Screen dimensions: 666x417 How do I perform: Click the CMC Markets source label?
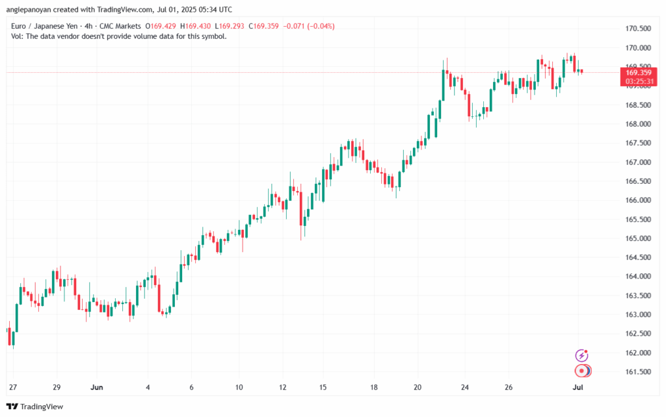point(124,26)
